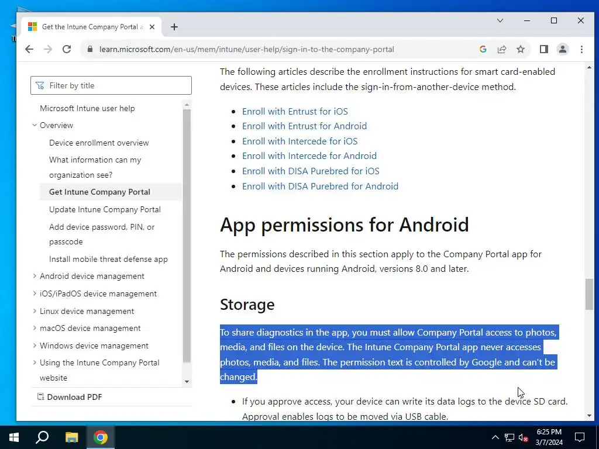The image size is (599, 449).
Task: Click the highlighted Storage paragraph
Action: click(x=389, y=354)
